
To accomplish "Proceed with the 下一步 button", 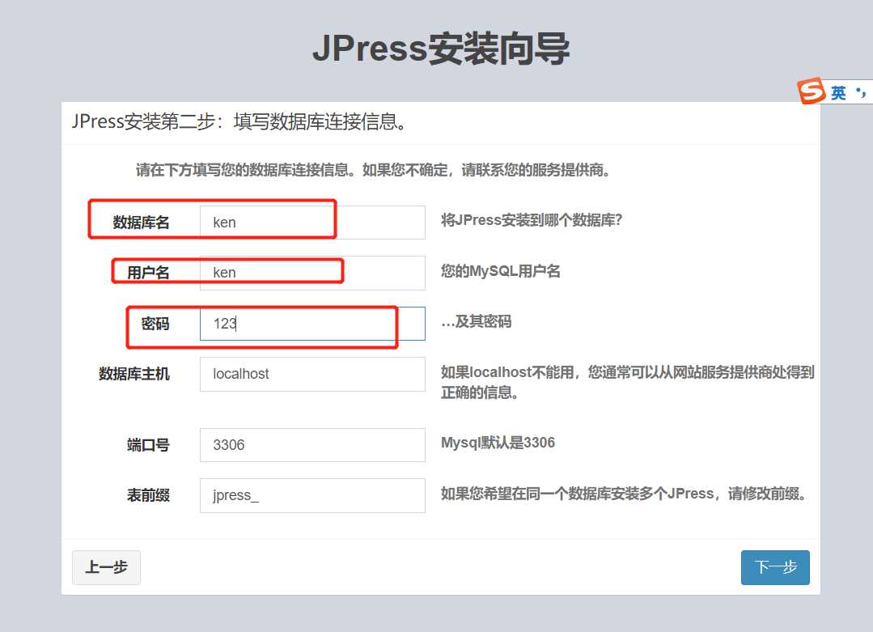I will 775,567.
